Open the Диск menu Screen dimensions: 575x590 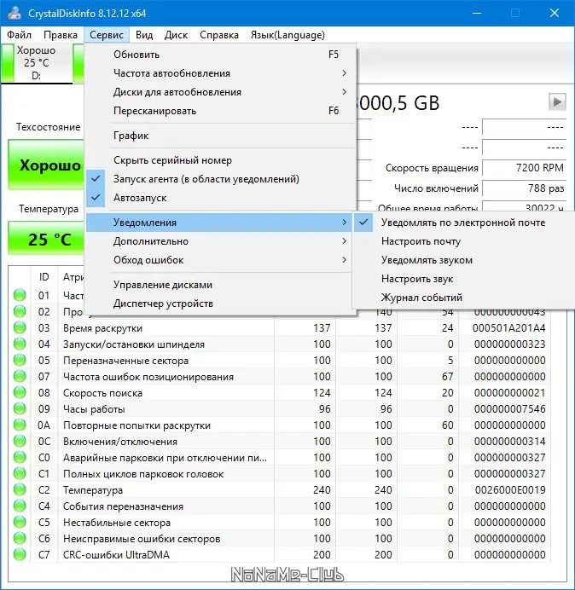tap(176, 35)
